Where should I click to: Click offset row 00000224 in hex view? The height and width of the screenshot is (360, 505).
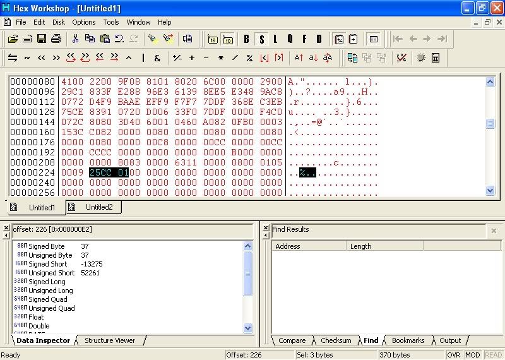[33, 172]
